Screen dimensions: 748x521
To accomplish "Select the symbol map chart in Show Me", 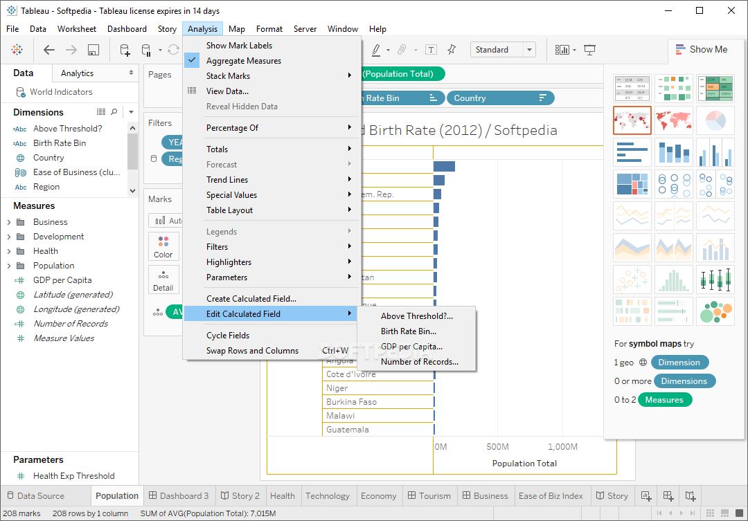I will tap(632, 120).
